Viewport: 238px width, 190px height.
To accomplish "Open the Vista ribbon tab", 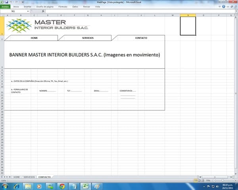I will [98, 7].
